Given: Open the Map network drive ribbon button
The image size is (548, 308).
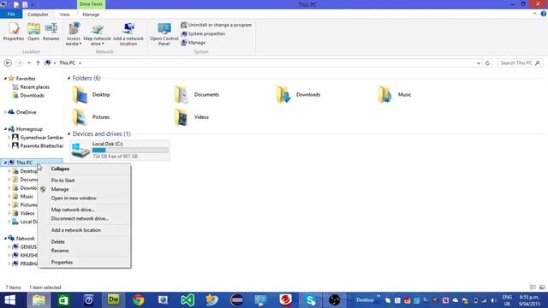Looking at the screenshot, I should [x=97, y=34].
